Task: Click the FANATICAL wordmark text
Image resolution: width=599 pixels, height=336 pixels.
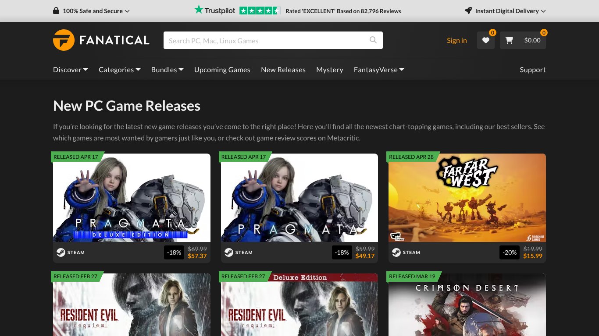Action: 114,40
